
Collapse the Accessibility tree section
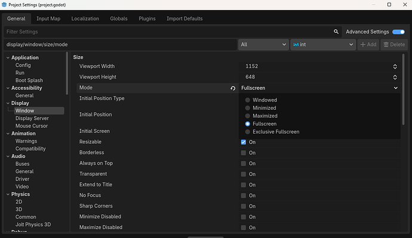[x=8, y=88]
